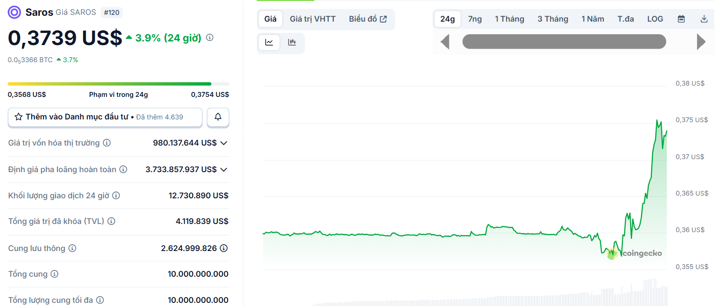Open info icon for Tổng cung
The height and width of the screenshot is (306, 722).
(54, 274)
